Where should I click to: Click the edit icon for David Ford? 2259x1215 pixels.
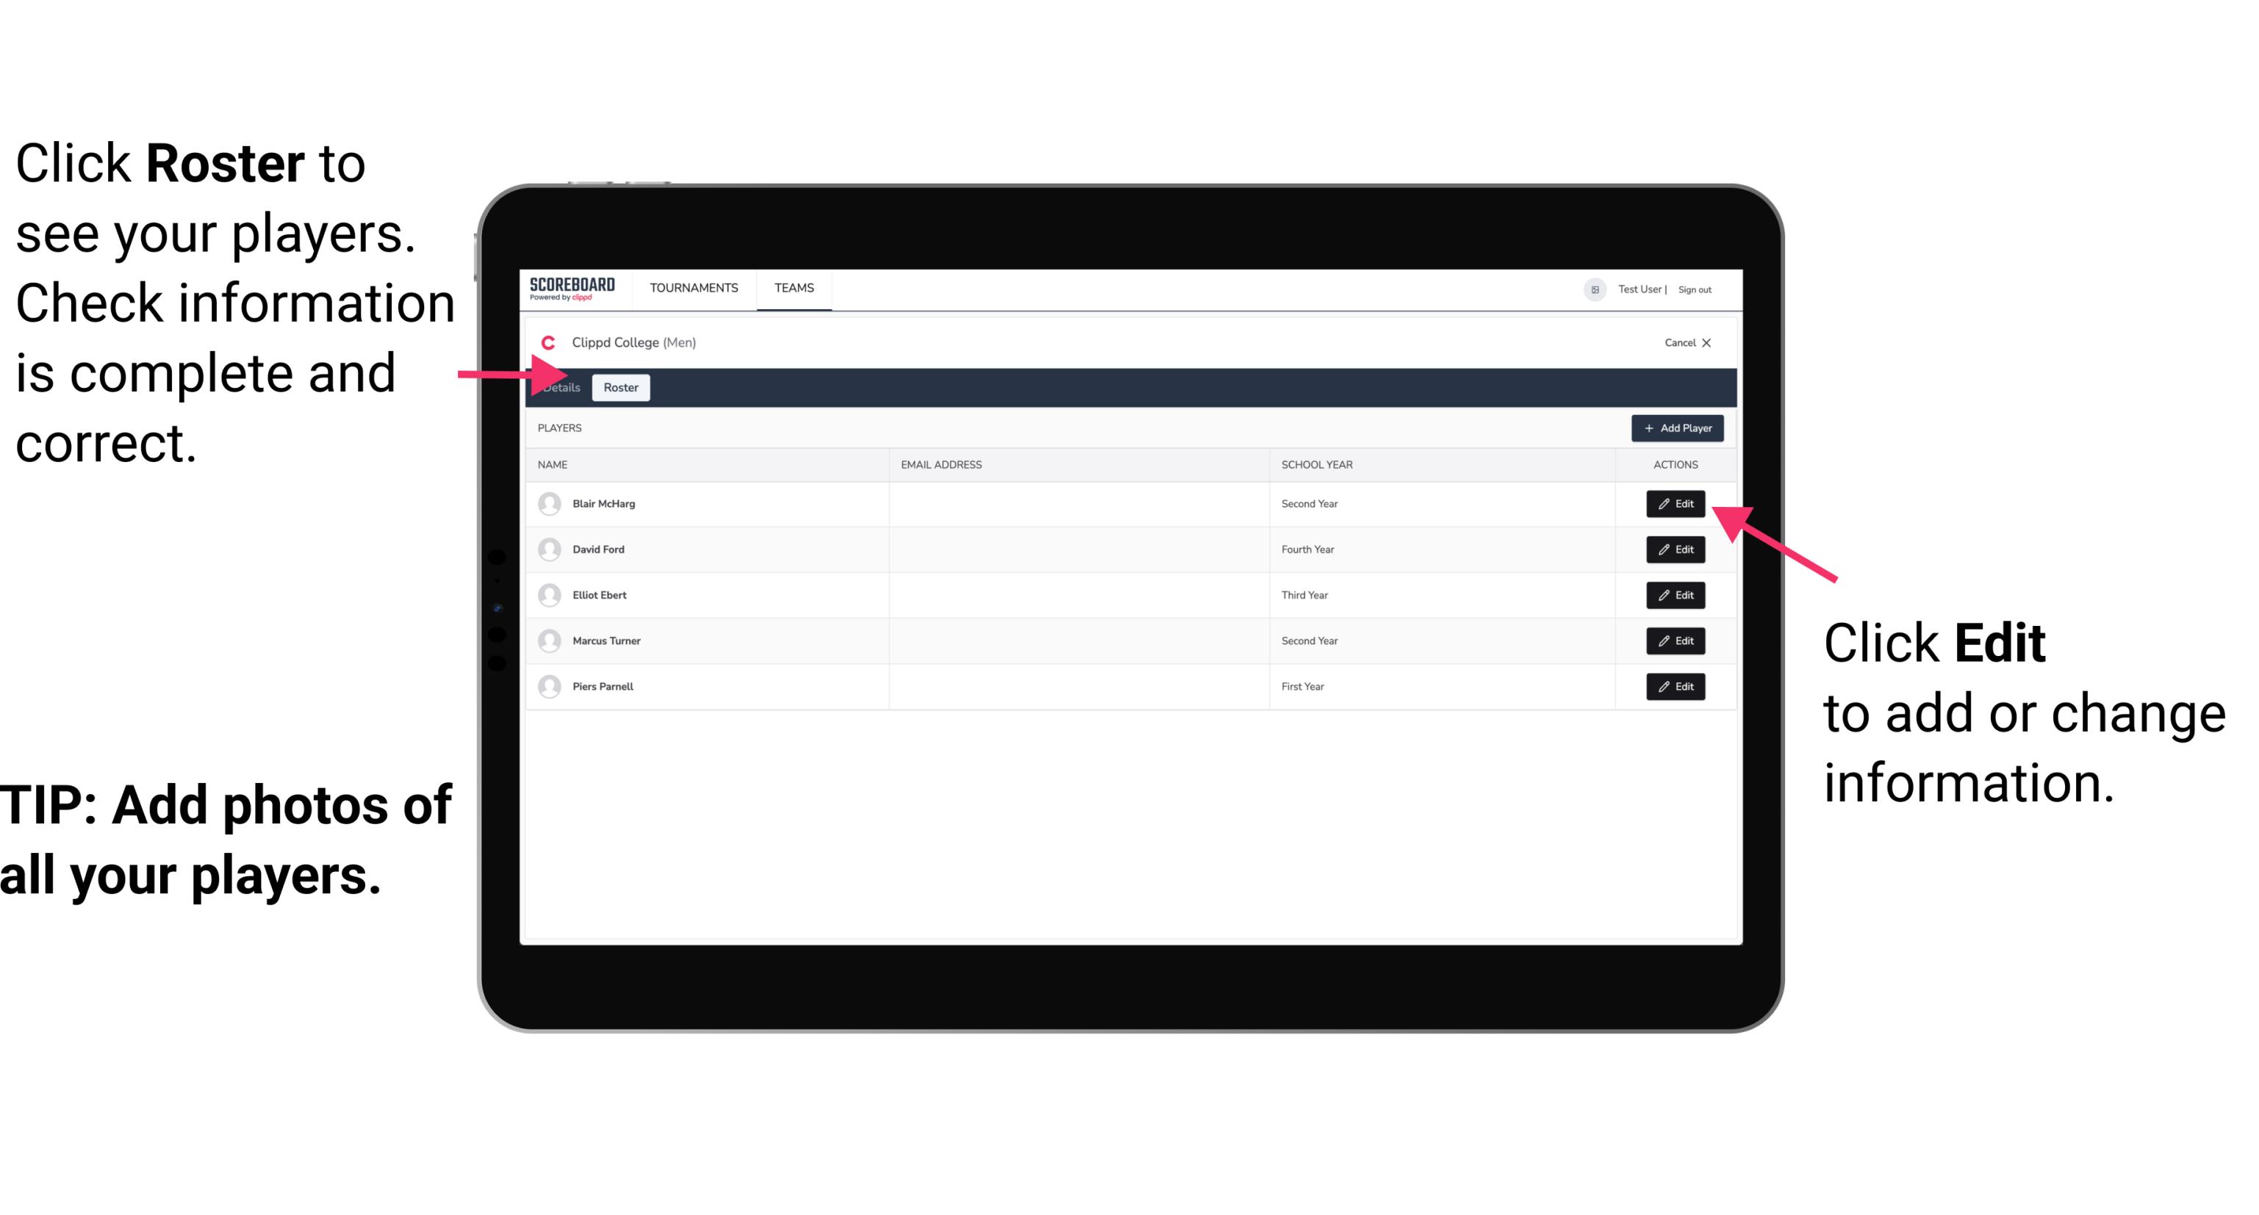pyautogui.click(x=1676, y=549)
